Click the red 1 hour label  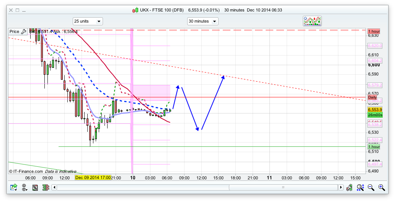374,31
